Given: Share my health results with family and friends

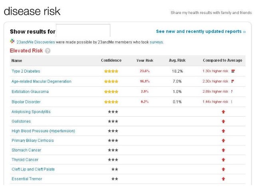Looking at the screenshot, I should [x=211, y=13].
